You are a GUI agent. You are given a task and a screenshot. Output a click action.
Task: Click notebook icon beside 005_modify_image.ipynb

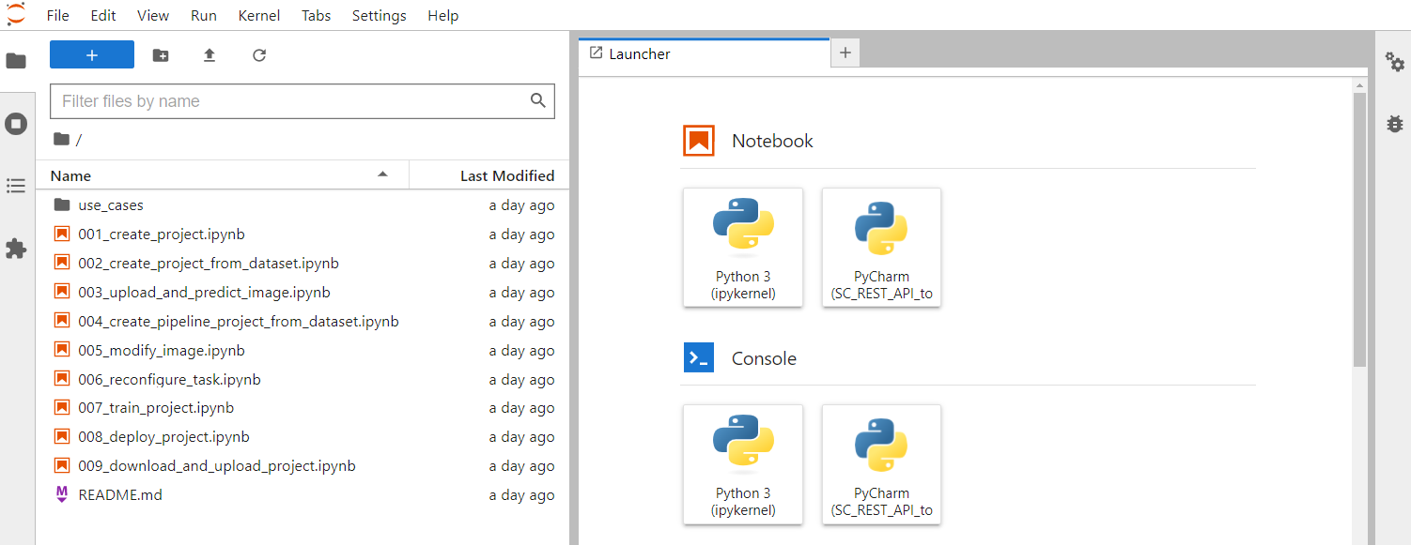62,351
